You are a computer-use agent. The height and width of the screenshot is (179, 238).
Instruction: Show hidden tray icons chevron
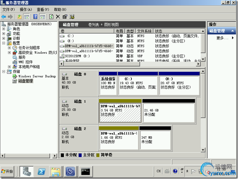coord(187,171)
